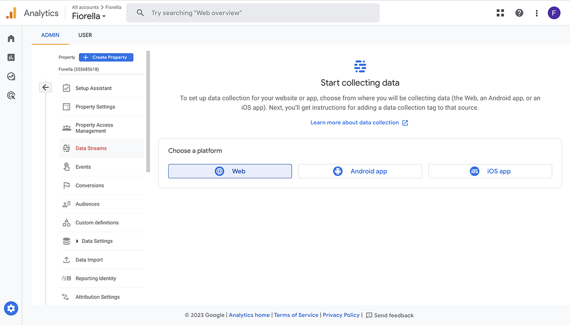Open the Analytics help icon
This screenshot has height=325, width=570.
(x=519, y=13)
